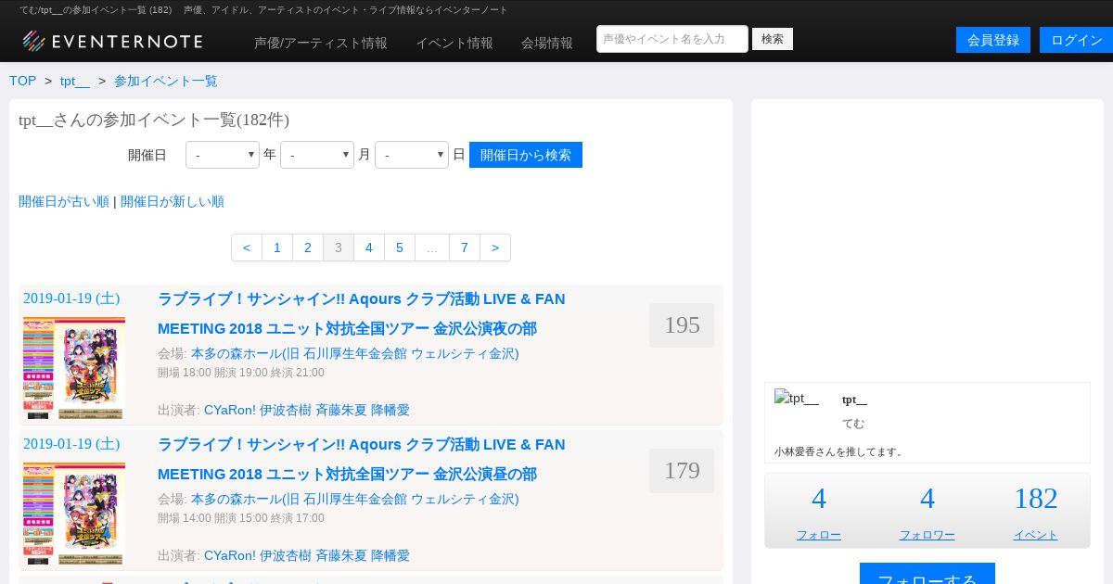The height and width of the screenshot is (584, 1113).
Task: Open 声優/アーティスト情報 menu
Action: pyautogui.click(x=321, y=43)
